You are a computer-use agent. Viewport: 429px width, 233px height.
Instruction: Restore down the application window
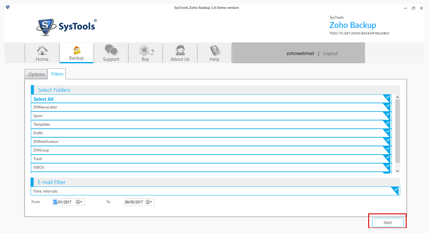point(413,8)
